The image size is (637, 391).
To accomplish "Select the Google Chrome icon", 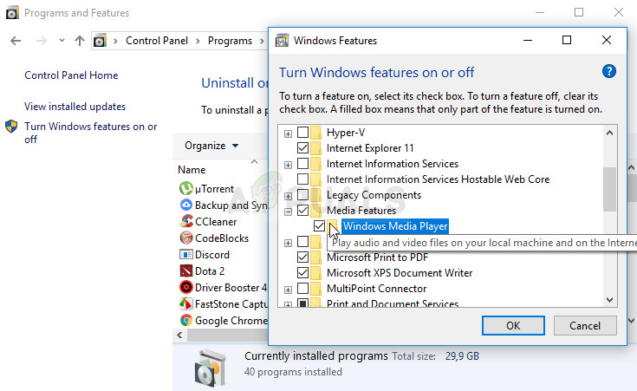I will tap(185, 320).
